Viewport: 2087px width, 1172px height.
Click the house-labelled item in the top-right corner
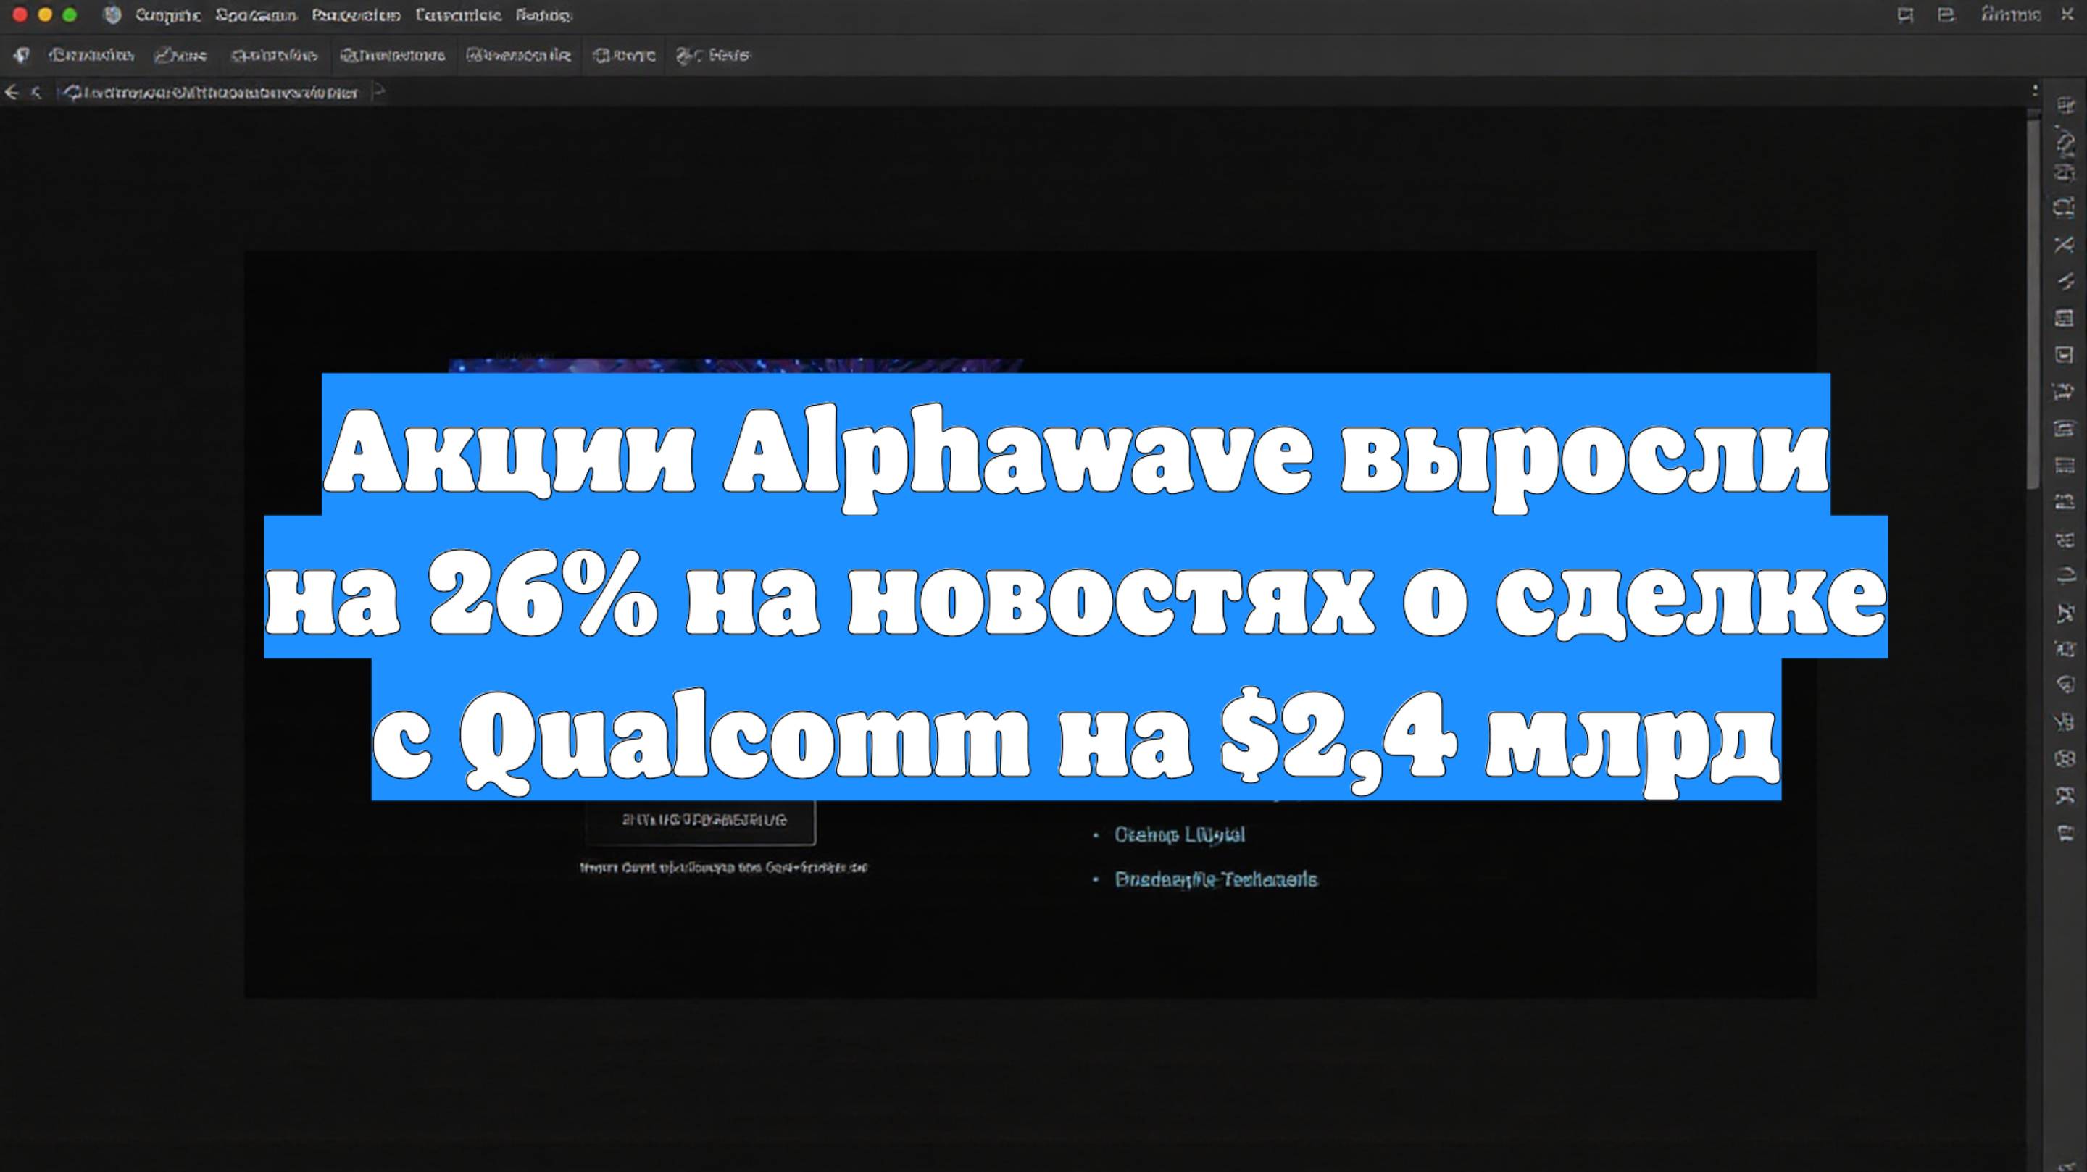click(2011, 14)
